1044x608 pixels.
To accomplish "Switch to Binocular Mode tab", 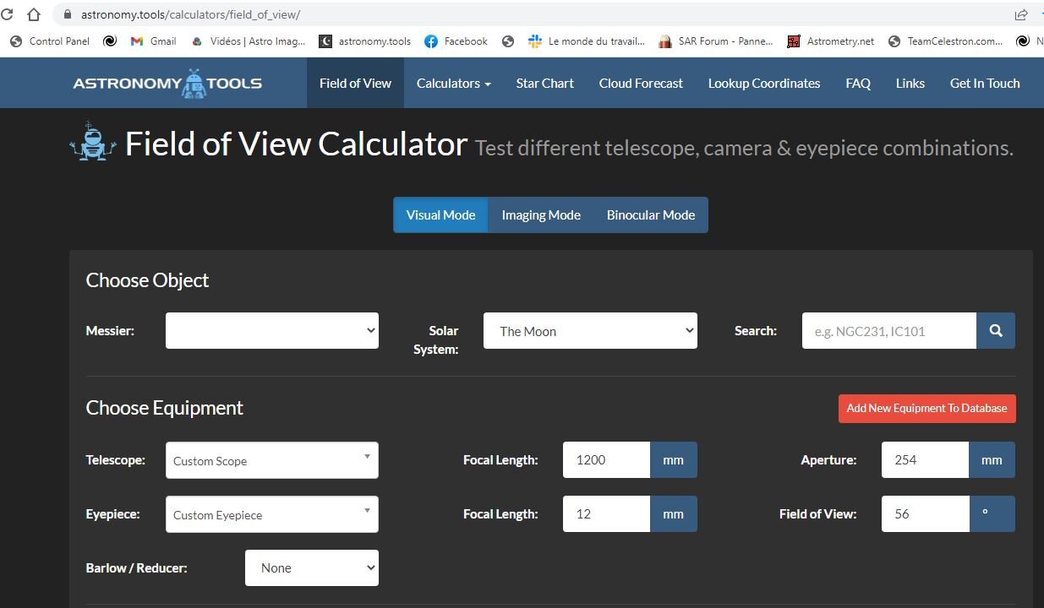I will (651, 214).
